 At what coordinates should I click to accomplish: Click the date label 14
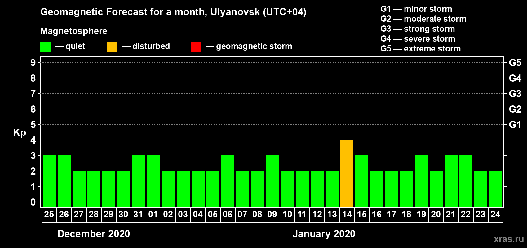[x=347, y=214]
